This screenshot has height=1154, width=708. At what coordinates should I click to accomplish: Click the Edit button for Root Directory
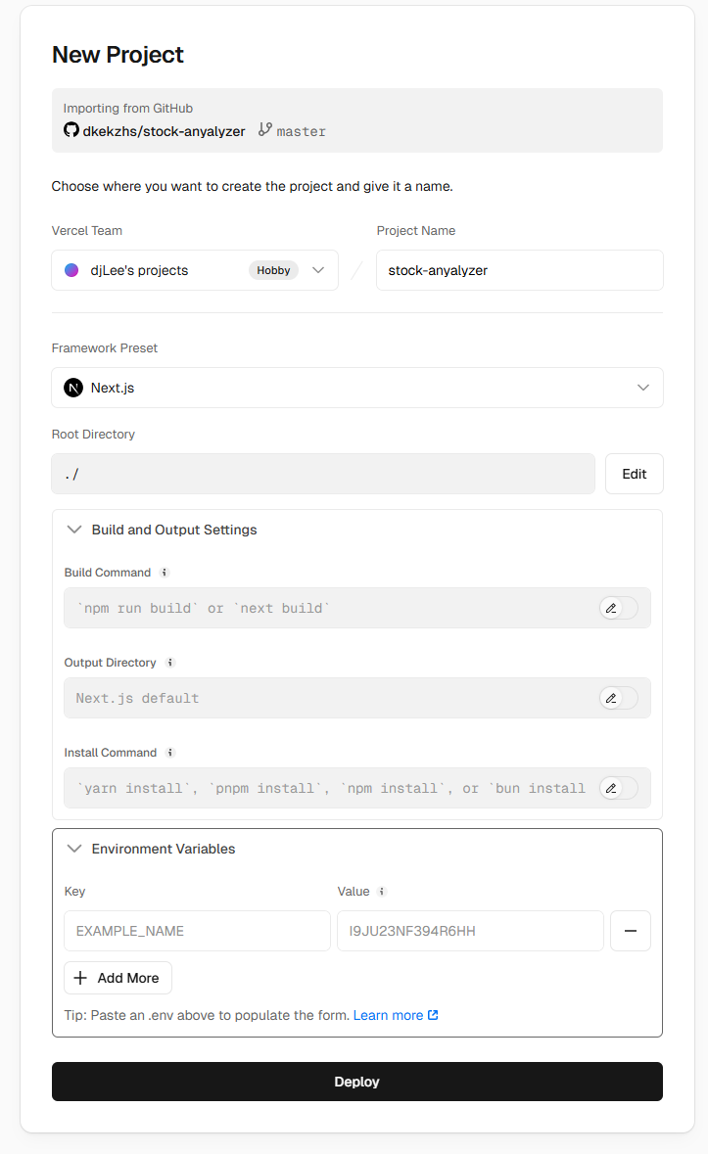[634, 474]
